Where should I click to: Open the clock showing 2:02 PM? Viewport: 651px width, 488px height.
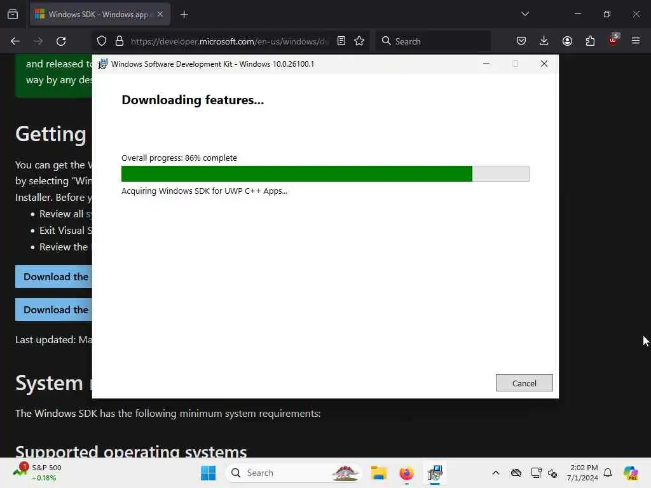tap(583, 473)
